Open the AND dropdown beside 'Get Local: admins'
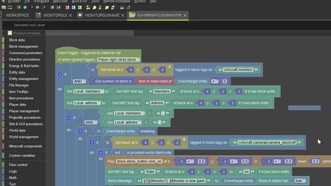The width and height of the screenshot is (331, 186). [91, 122]
